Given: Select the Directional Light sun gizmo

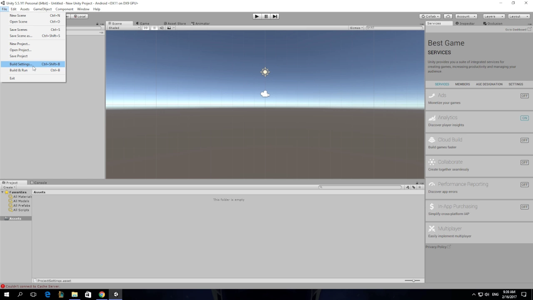Looking at the screenshot, I should coord(265,72).
